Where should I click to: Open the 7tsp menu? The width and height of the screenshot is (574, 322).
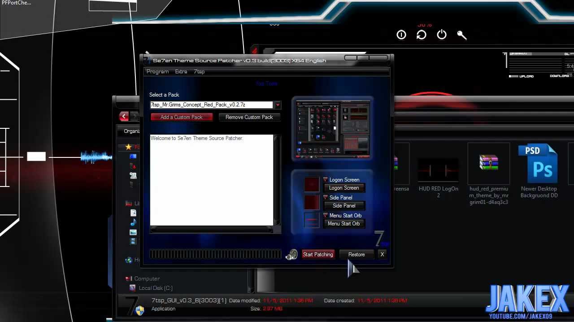point(200,72)
